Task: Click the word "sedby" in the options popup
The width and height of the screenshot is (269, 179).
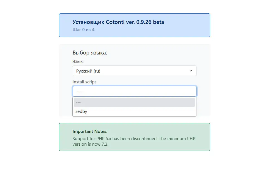Action: coord(81,111)
